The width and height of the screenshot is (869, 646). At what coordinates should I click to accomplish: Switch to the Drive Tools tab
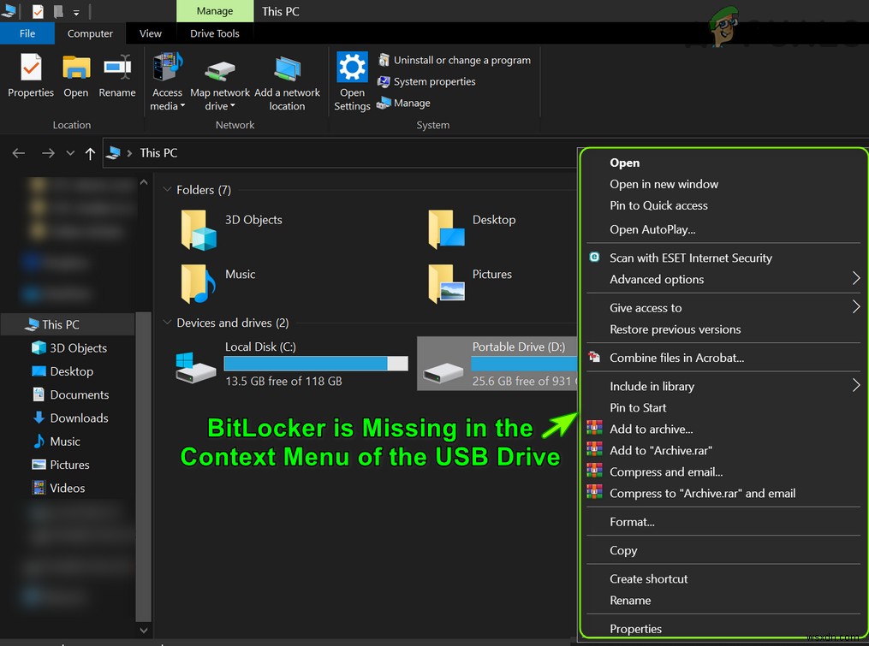click(x=214, y=33)
